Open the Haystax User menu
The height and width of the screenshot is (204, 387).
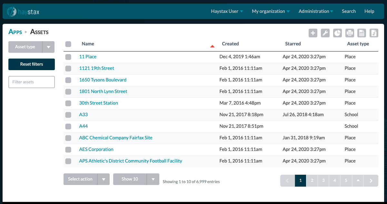click(x=227, y=11)
